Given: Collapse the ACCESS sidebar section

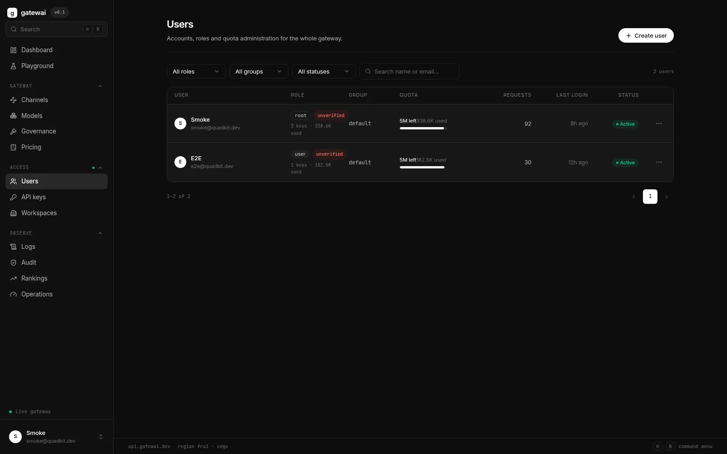Looking at the screenshot, I should point(100,168).
